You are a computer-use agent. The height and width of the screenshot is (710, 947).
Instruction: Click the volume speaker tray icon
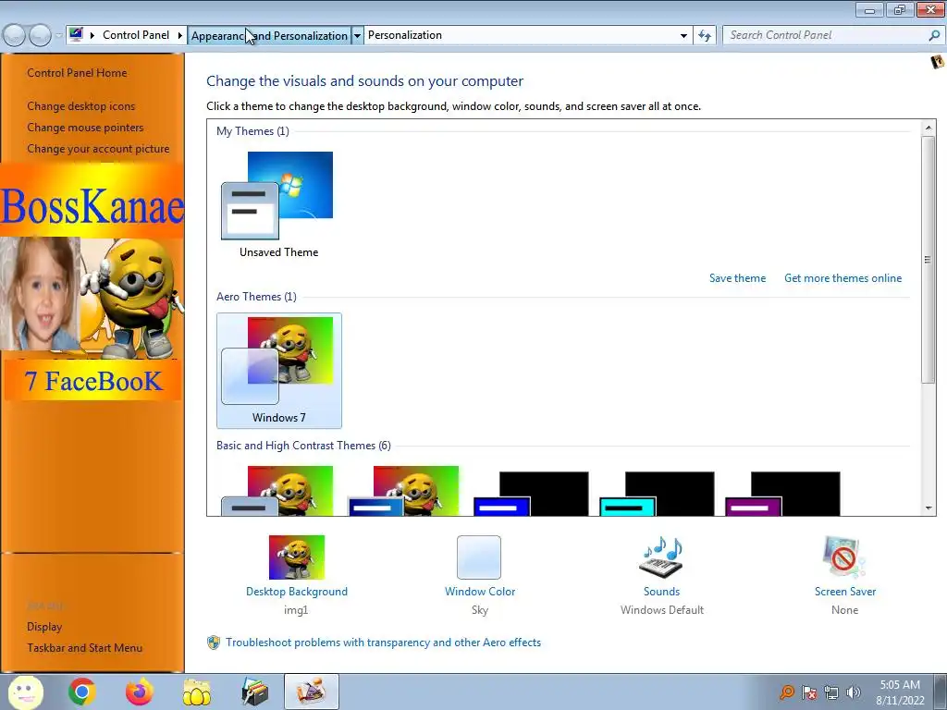[x=853, y=692]
